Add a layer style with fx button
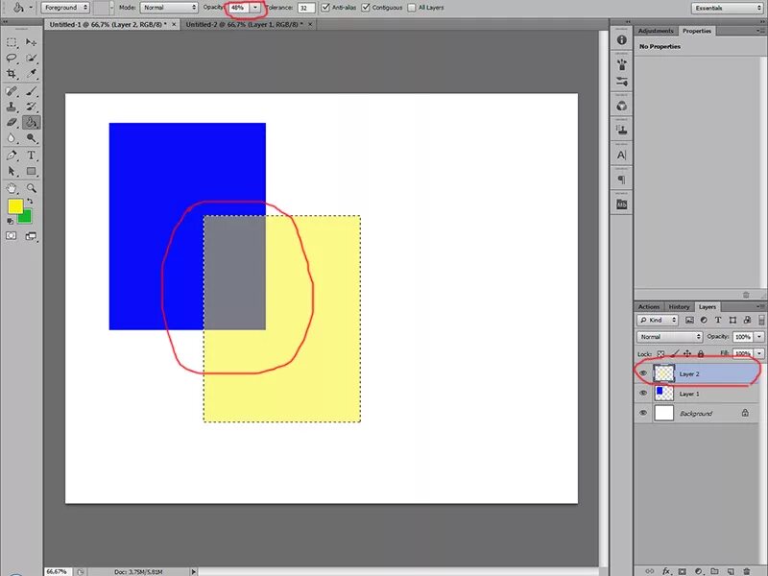This screenshot has height=576, width=768. [x=666, y=571]
